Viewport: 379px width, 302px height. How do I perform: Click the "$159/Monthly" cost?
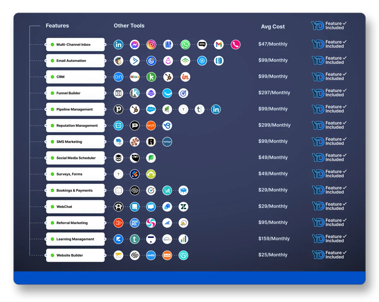[274, 239]
